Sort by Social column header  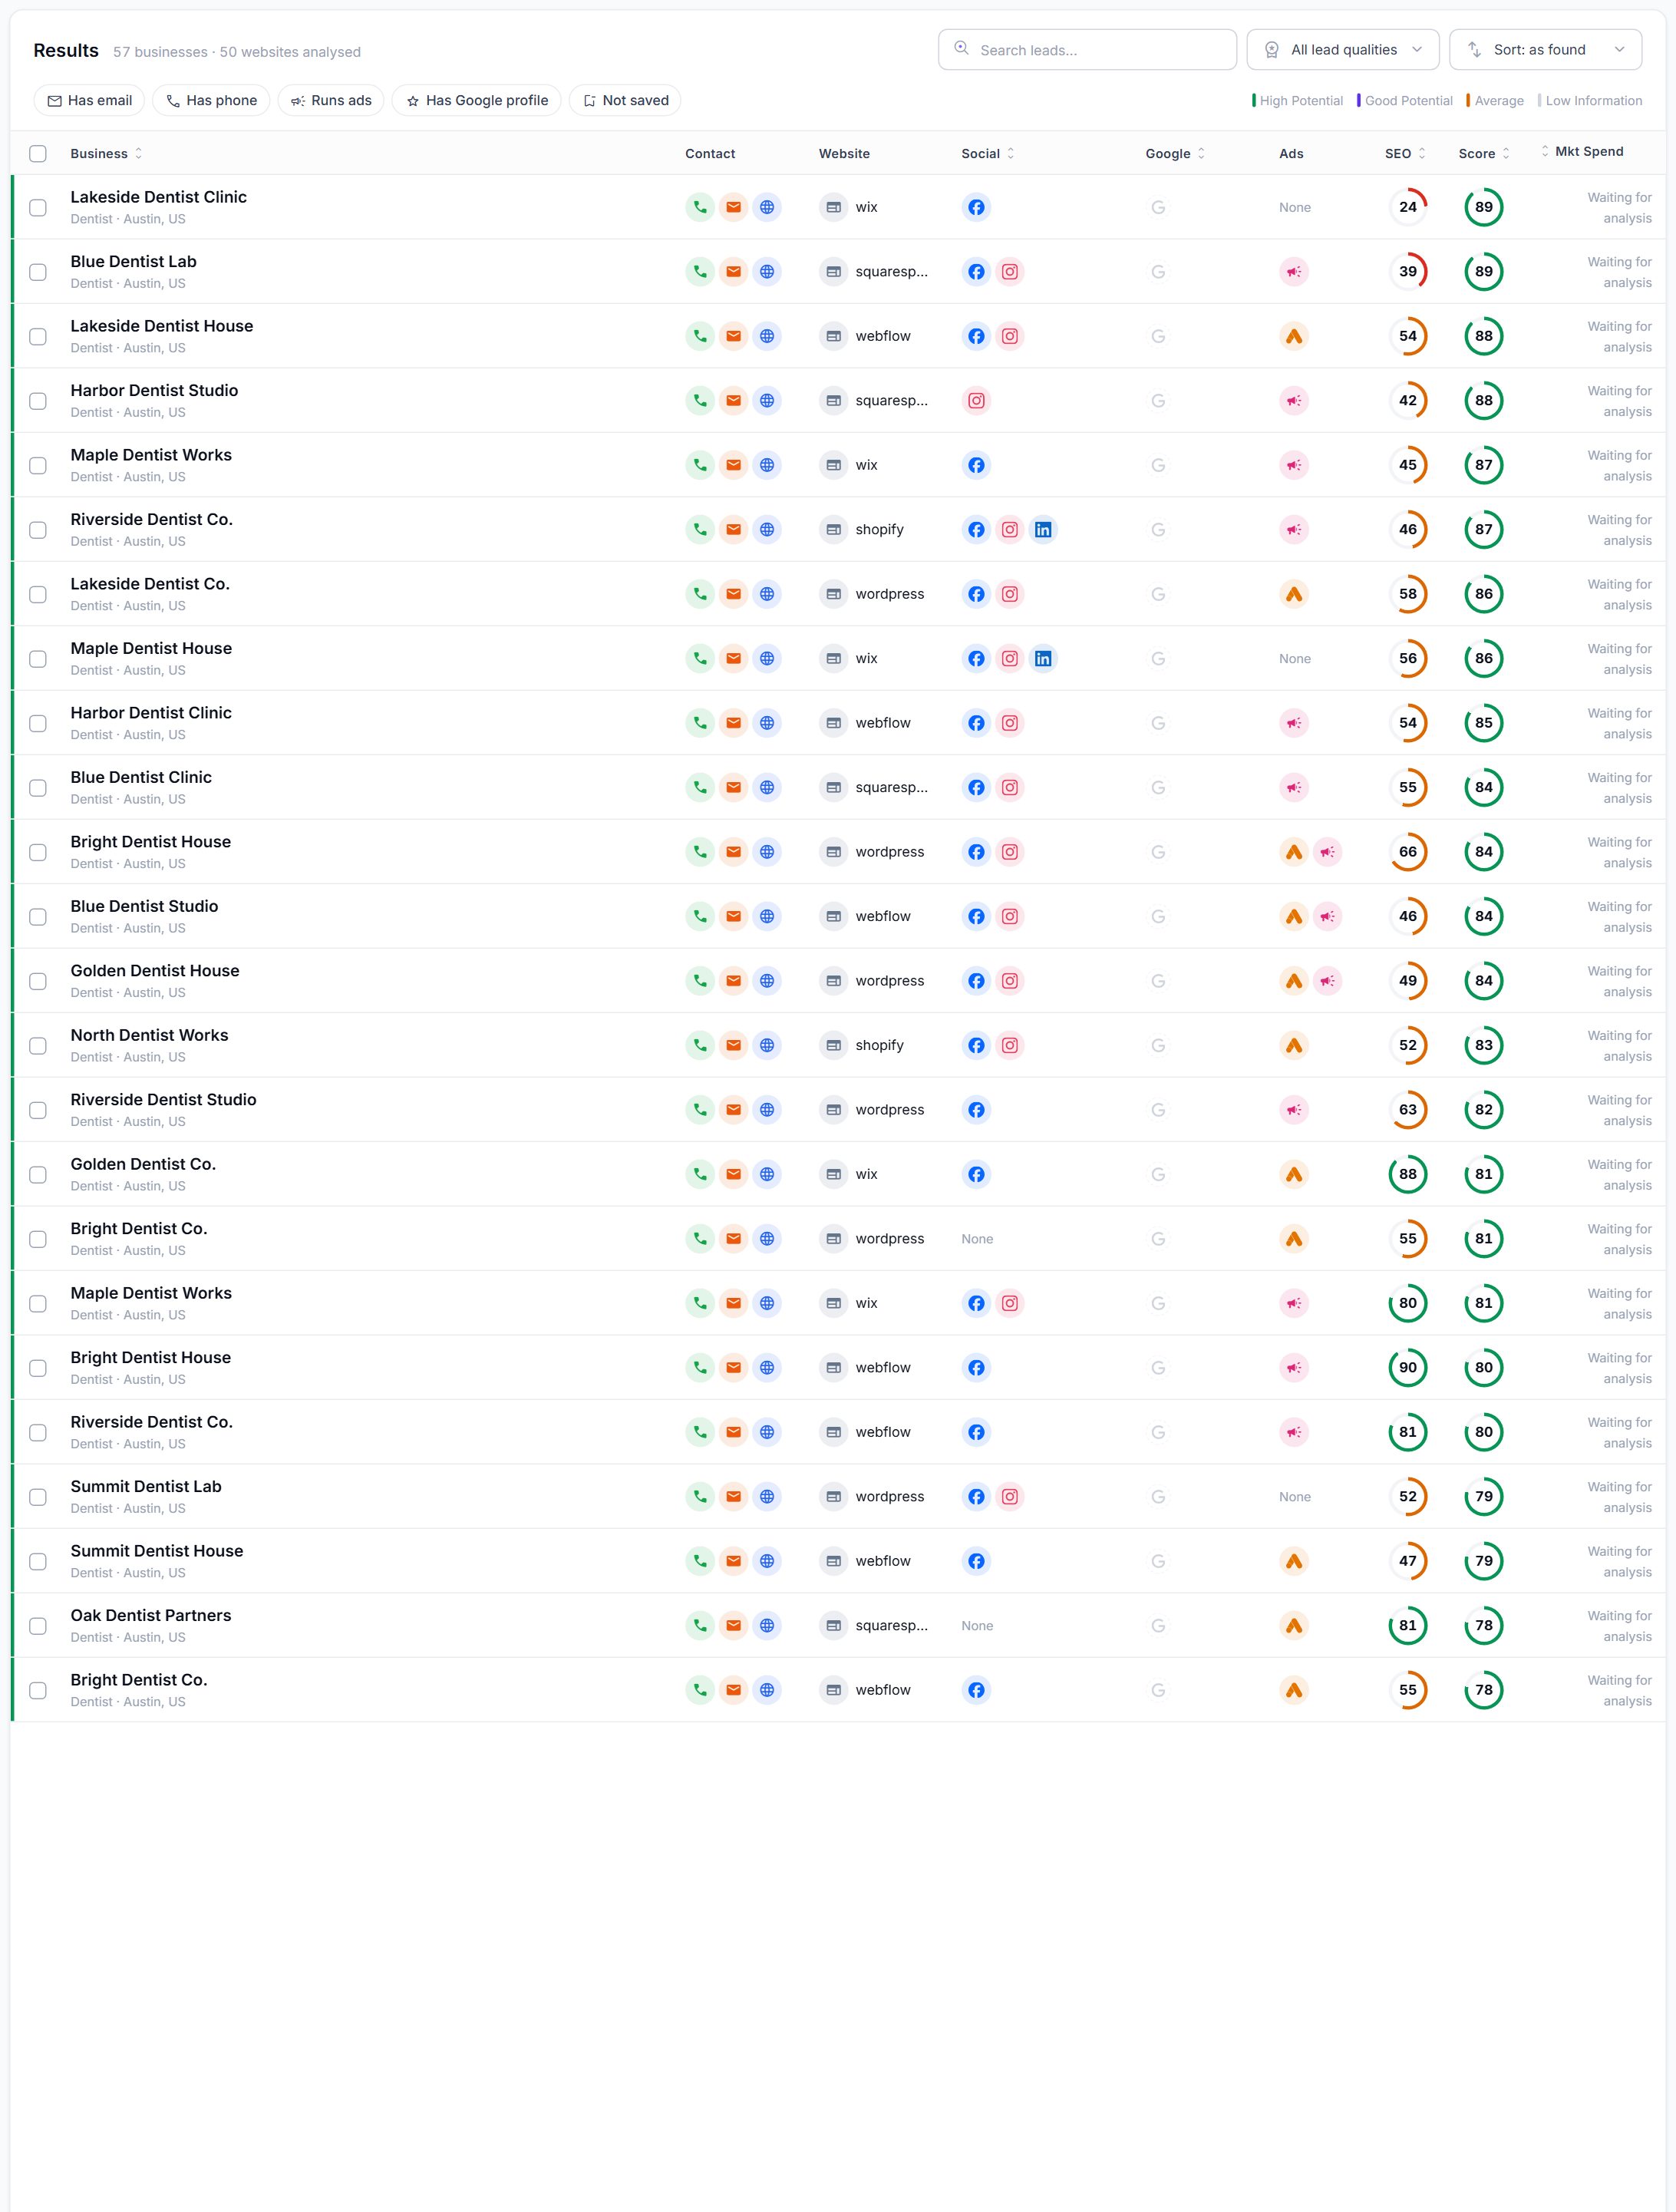(988, 154)
